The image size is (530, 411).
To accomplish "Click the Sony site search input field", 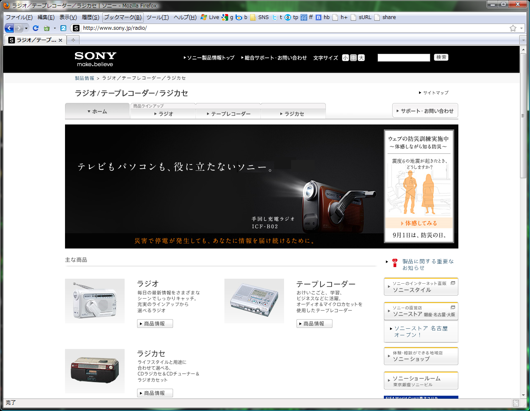I will coord(404,58).
